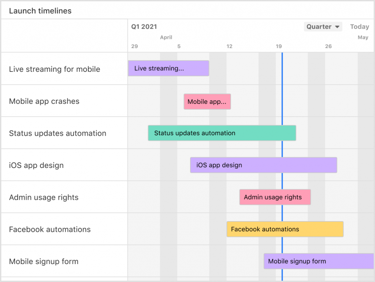Click the Mobile signup form row label
This screenshot has width=375, height=282.
pyautogui.click(x=44, y=262)
